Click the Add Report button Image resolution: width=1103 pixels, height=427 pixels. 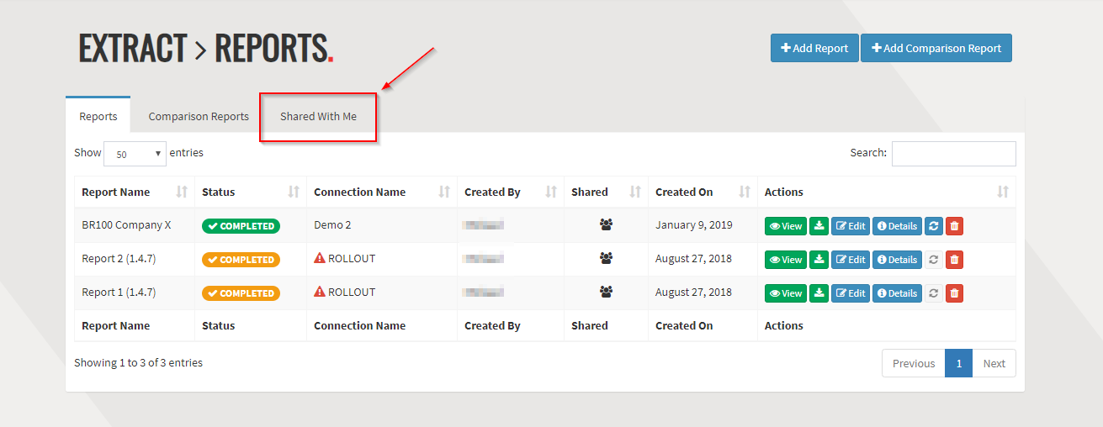(x=814, y=48)
